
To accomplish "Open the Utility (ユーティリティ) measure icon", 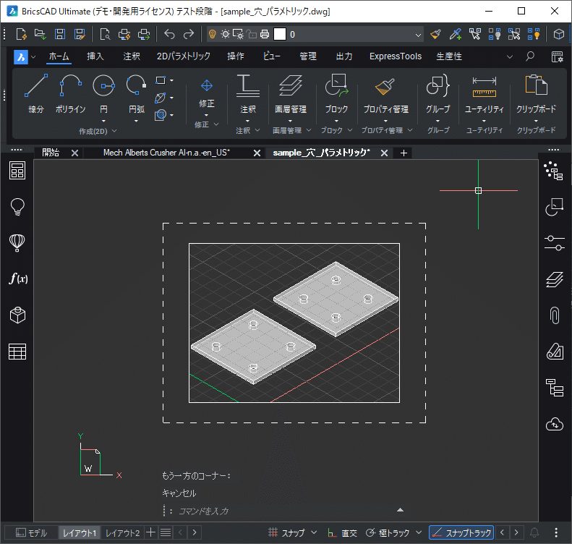I will 484,87.
